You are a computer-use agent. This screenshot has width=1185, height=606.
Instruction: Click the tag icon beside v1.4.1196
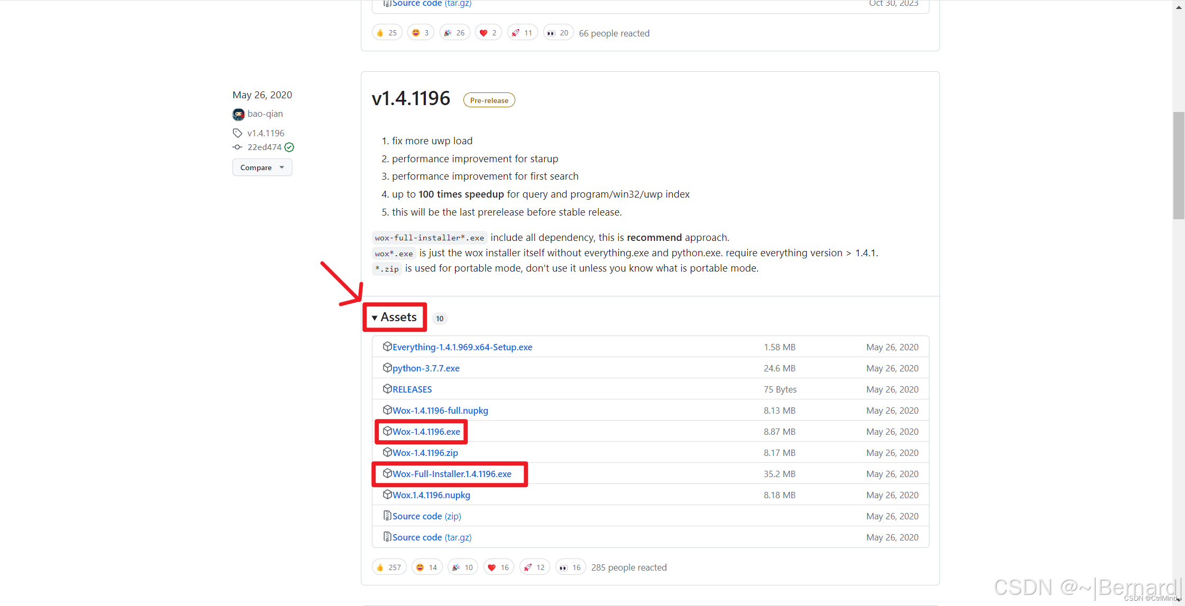(238, 133)
